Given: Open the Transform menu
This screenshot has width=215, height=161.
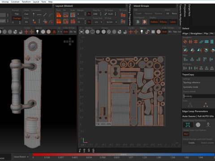Looking at the screenshot, I should 26,2.
